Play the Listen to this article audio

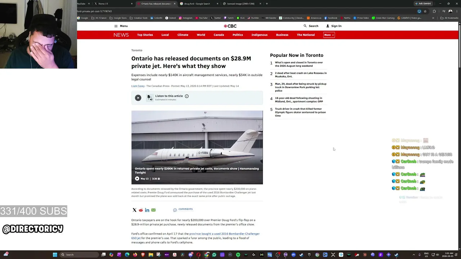click(138, 98)
